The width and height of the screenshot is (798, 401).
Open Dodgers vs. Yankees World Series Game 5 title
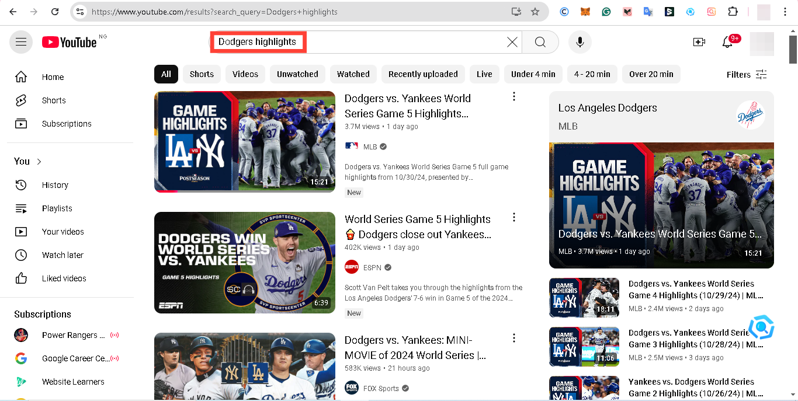(408, 106)
